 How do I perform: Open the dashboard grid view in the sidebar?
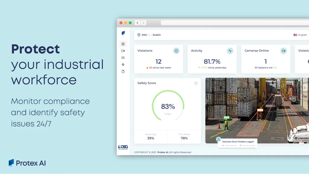tap(123, 44)
